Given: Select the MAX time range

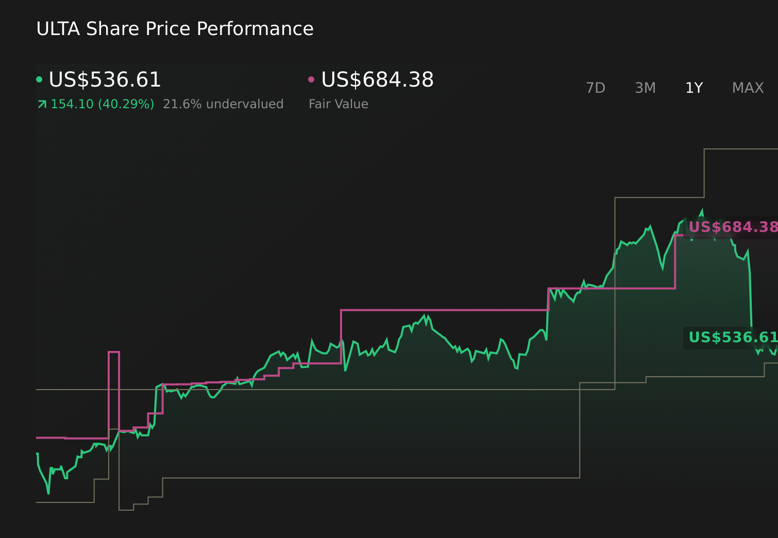Looking at the screenshot, I should pyautogui.click(x=747, y=88).
